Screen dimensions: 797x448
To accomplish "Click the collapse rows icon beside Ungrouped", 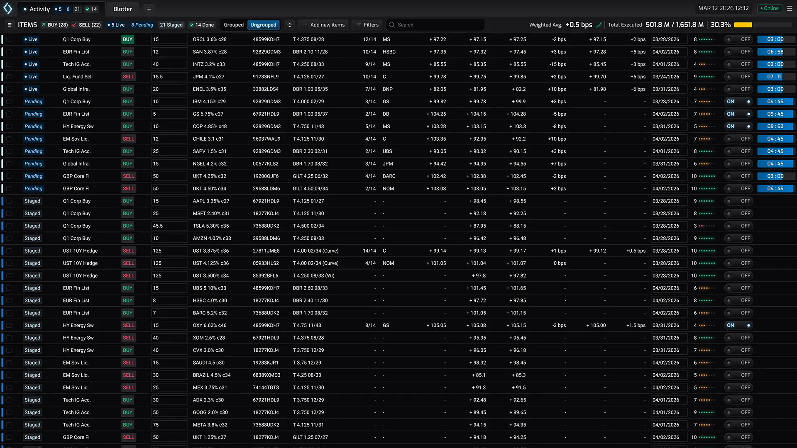I will [290, 25].
